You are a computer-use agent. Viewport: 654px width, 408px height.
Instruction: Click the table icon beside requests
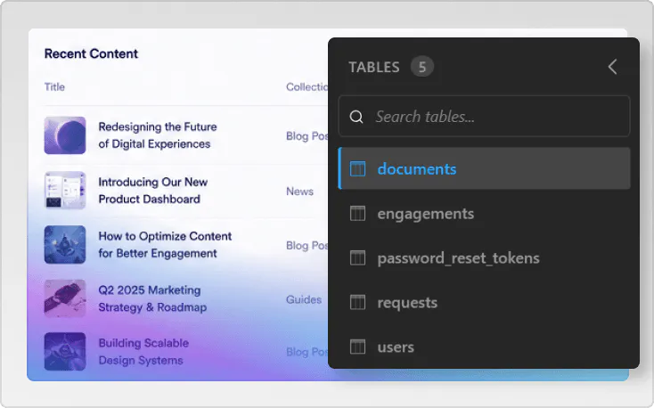coord(357,303)
